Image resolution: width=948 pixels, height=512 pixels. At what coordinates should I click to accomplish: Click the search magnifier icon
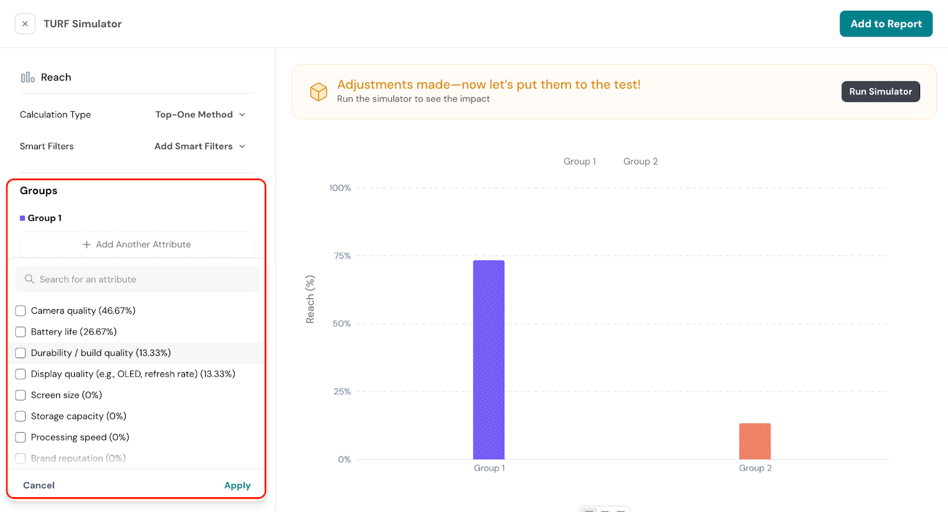[x=29, y=279]
